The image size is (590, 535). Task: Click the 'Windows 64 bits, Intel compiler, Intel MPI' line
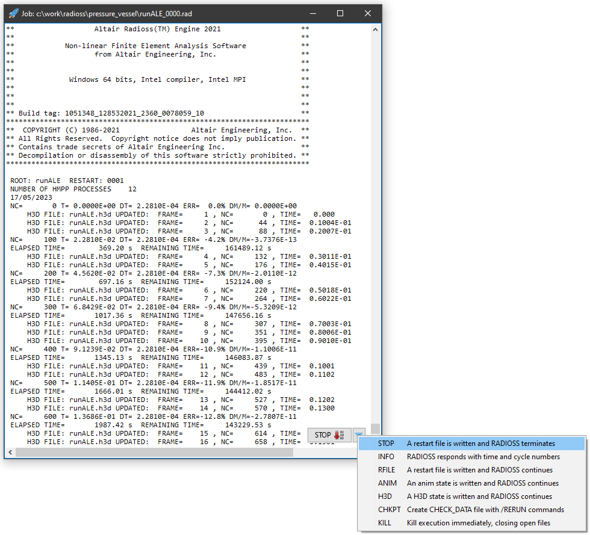157,79
